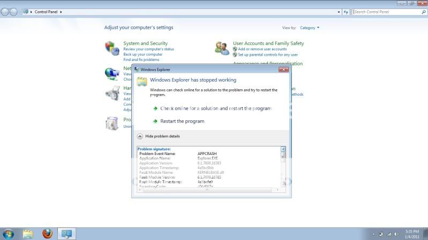Click the problem details scrollbar down arrow

(283, 185)
